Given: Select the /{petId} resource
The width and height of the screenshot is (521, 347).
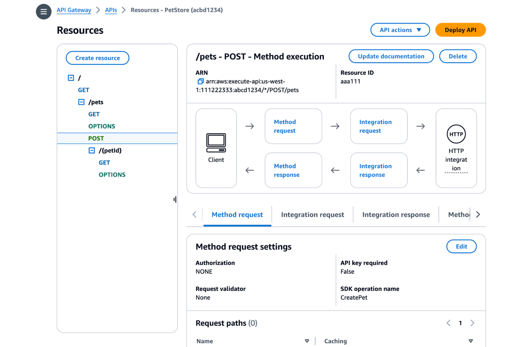Looking at the screenshot, I should (x=110, y=150).
